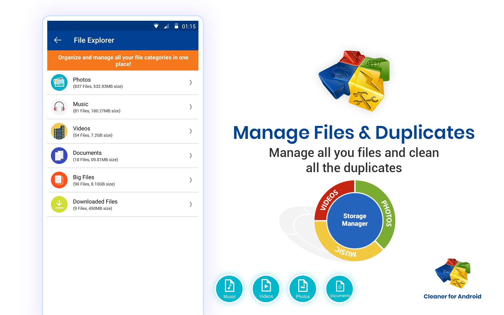Image resolution: width=504 pixels, height=315 pixels.
Task: Expand the Videos row chevron
Action: pos(191,131)
